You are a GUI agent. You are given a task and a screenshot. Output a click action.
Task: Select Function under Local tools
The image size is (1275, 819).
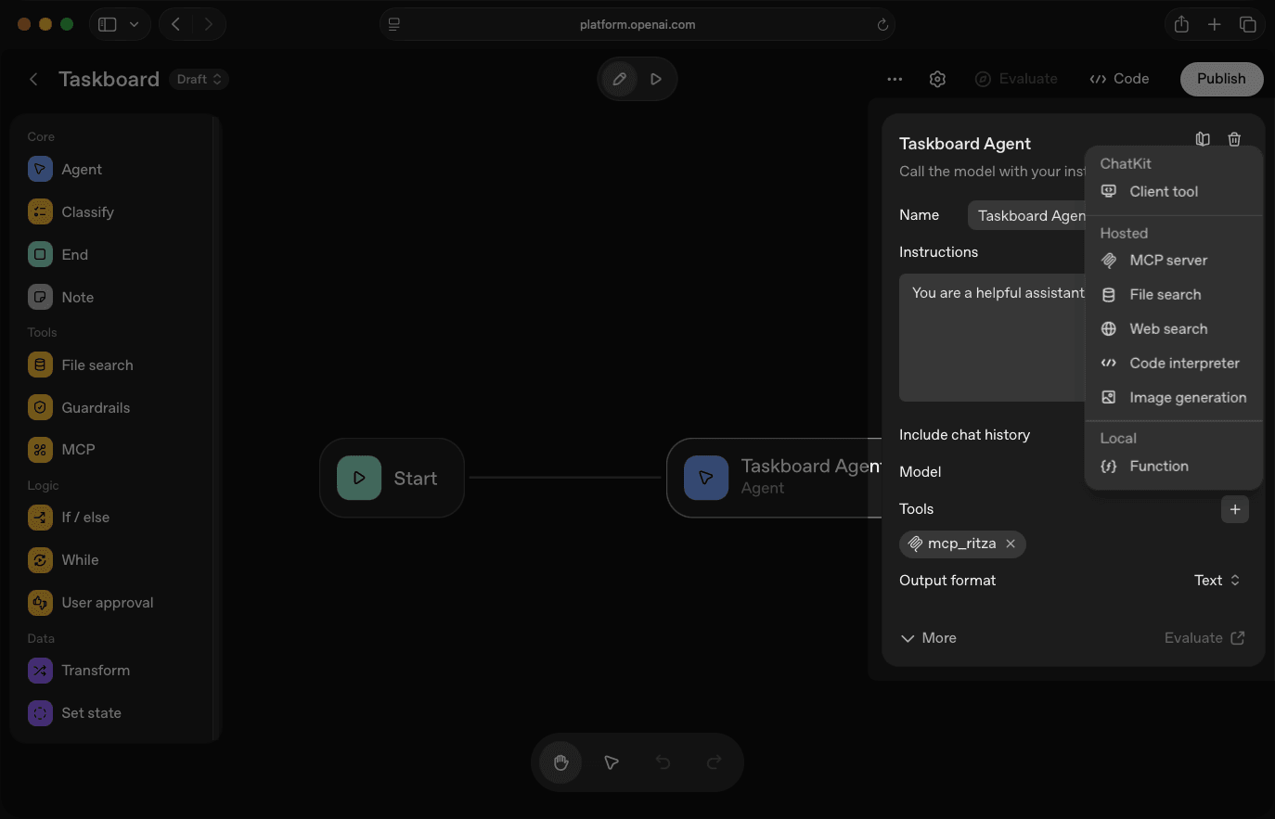[1159, 466]
